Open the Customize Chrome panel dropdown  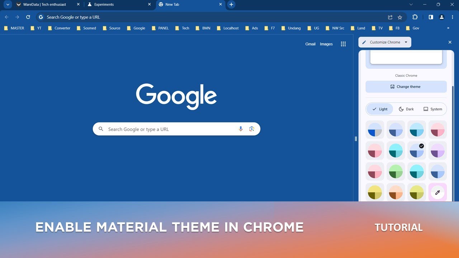point(385,42)
